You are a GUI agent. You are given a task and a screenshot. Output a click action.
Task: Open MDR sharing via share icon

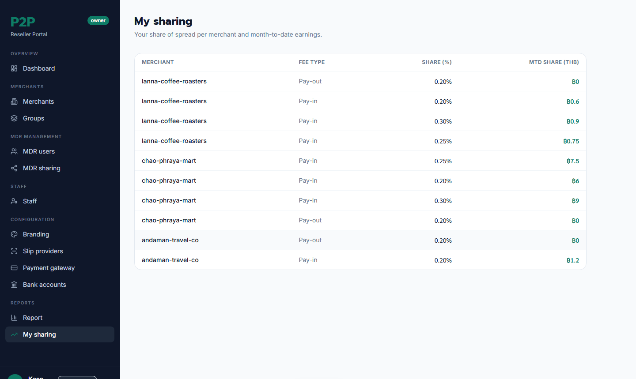point(14,168)
